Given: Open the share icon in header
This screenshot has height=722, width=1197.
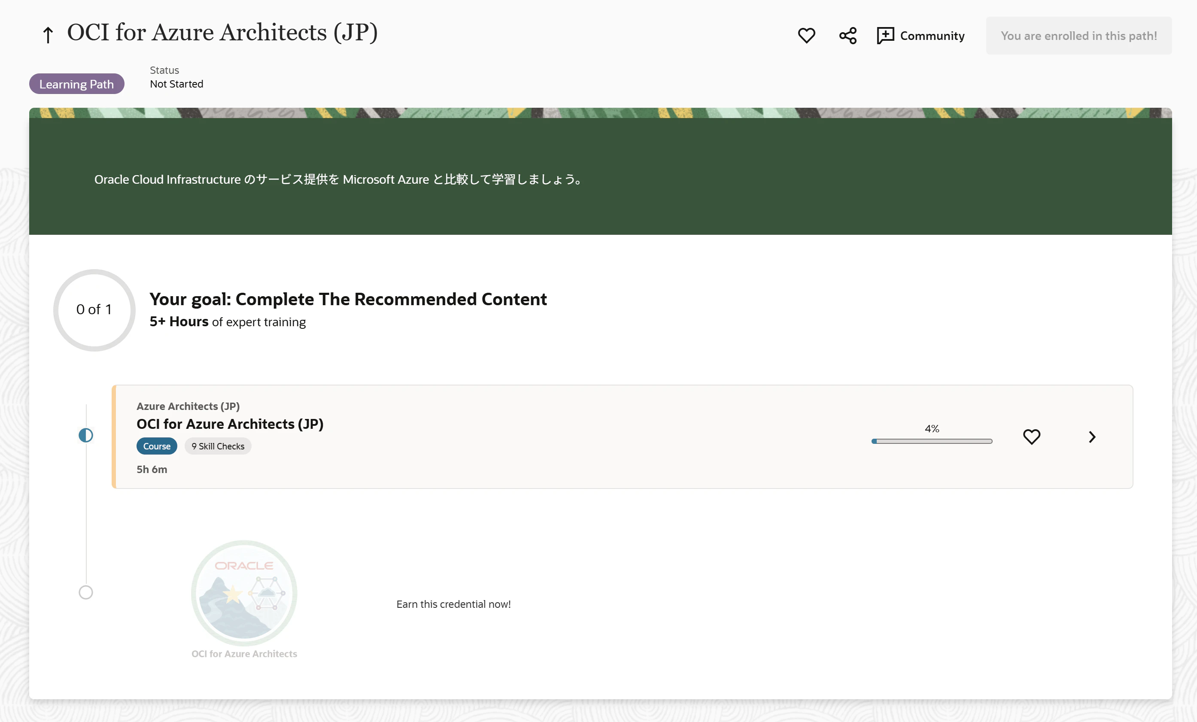Looking at the screenshot, I should pos(848,36).
